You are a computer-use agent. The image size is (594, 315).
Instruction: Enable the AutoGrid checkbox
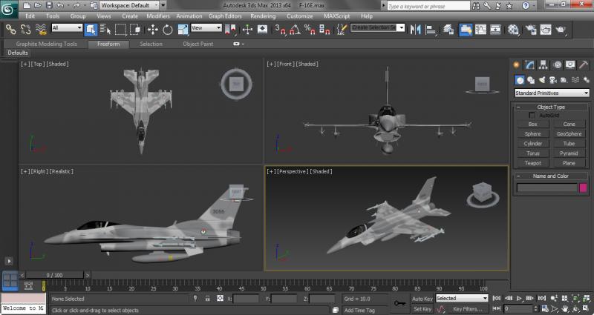point(532,115)
